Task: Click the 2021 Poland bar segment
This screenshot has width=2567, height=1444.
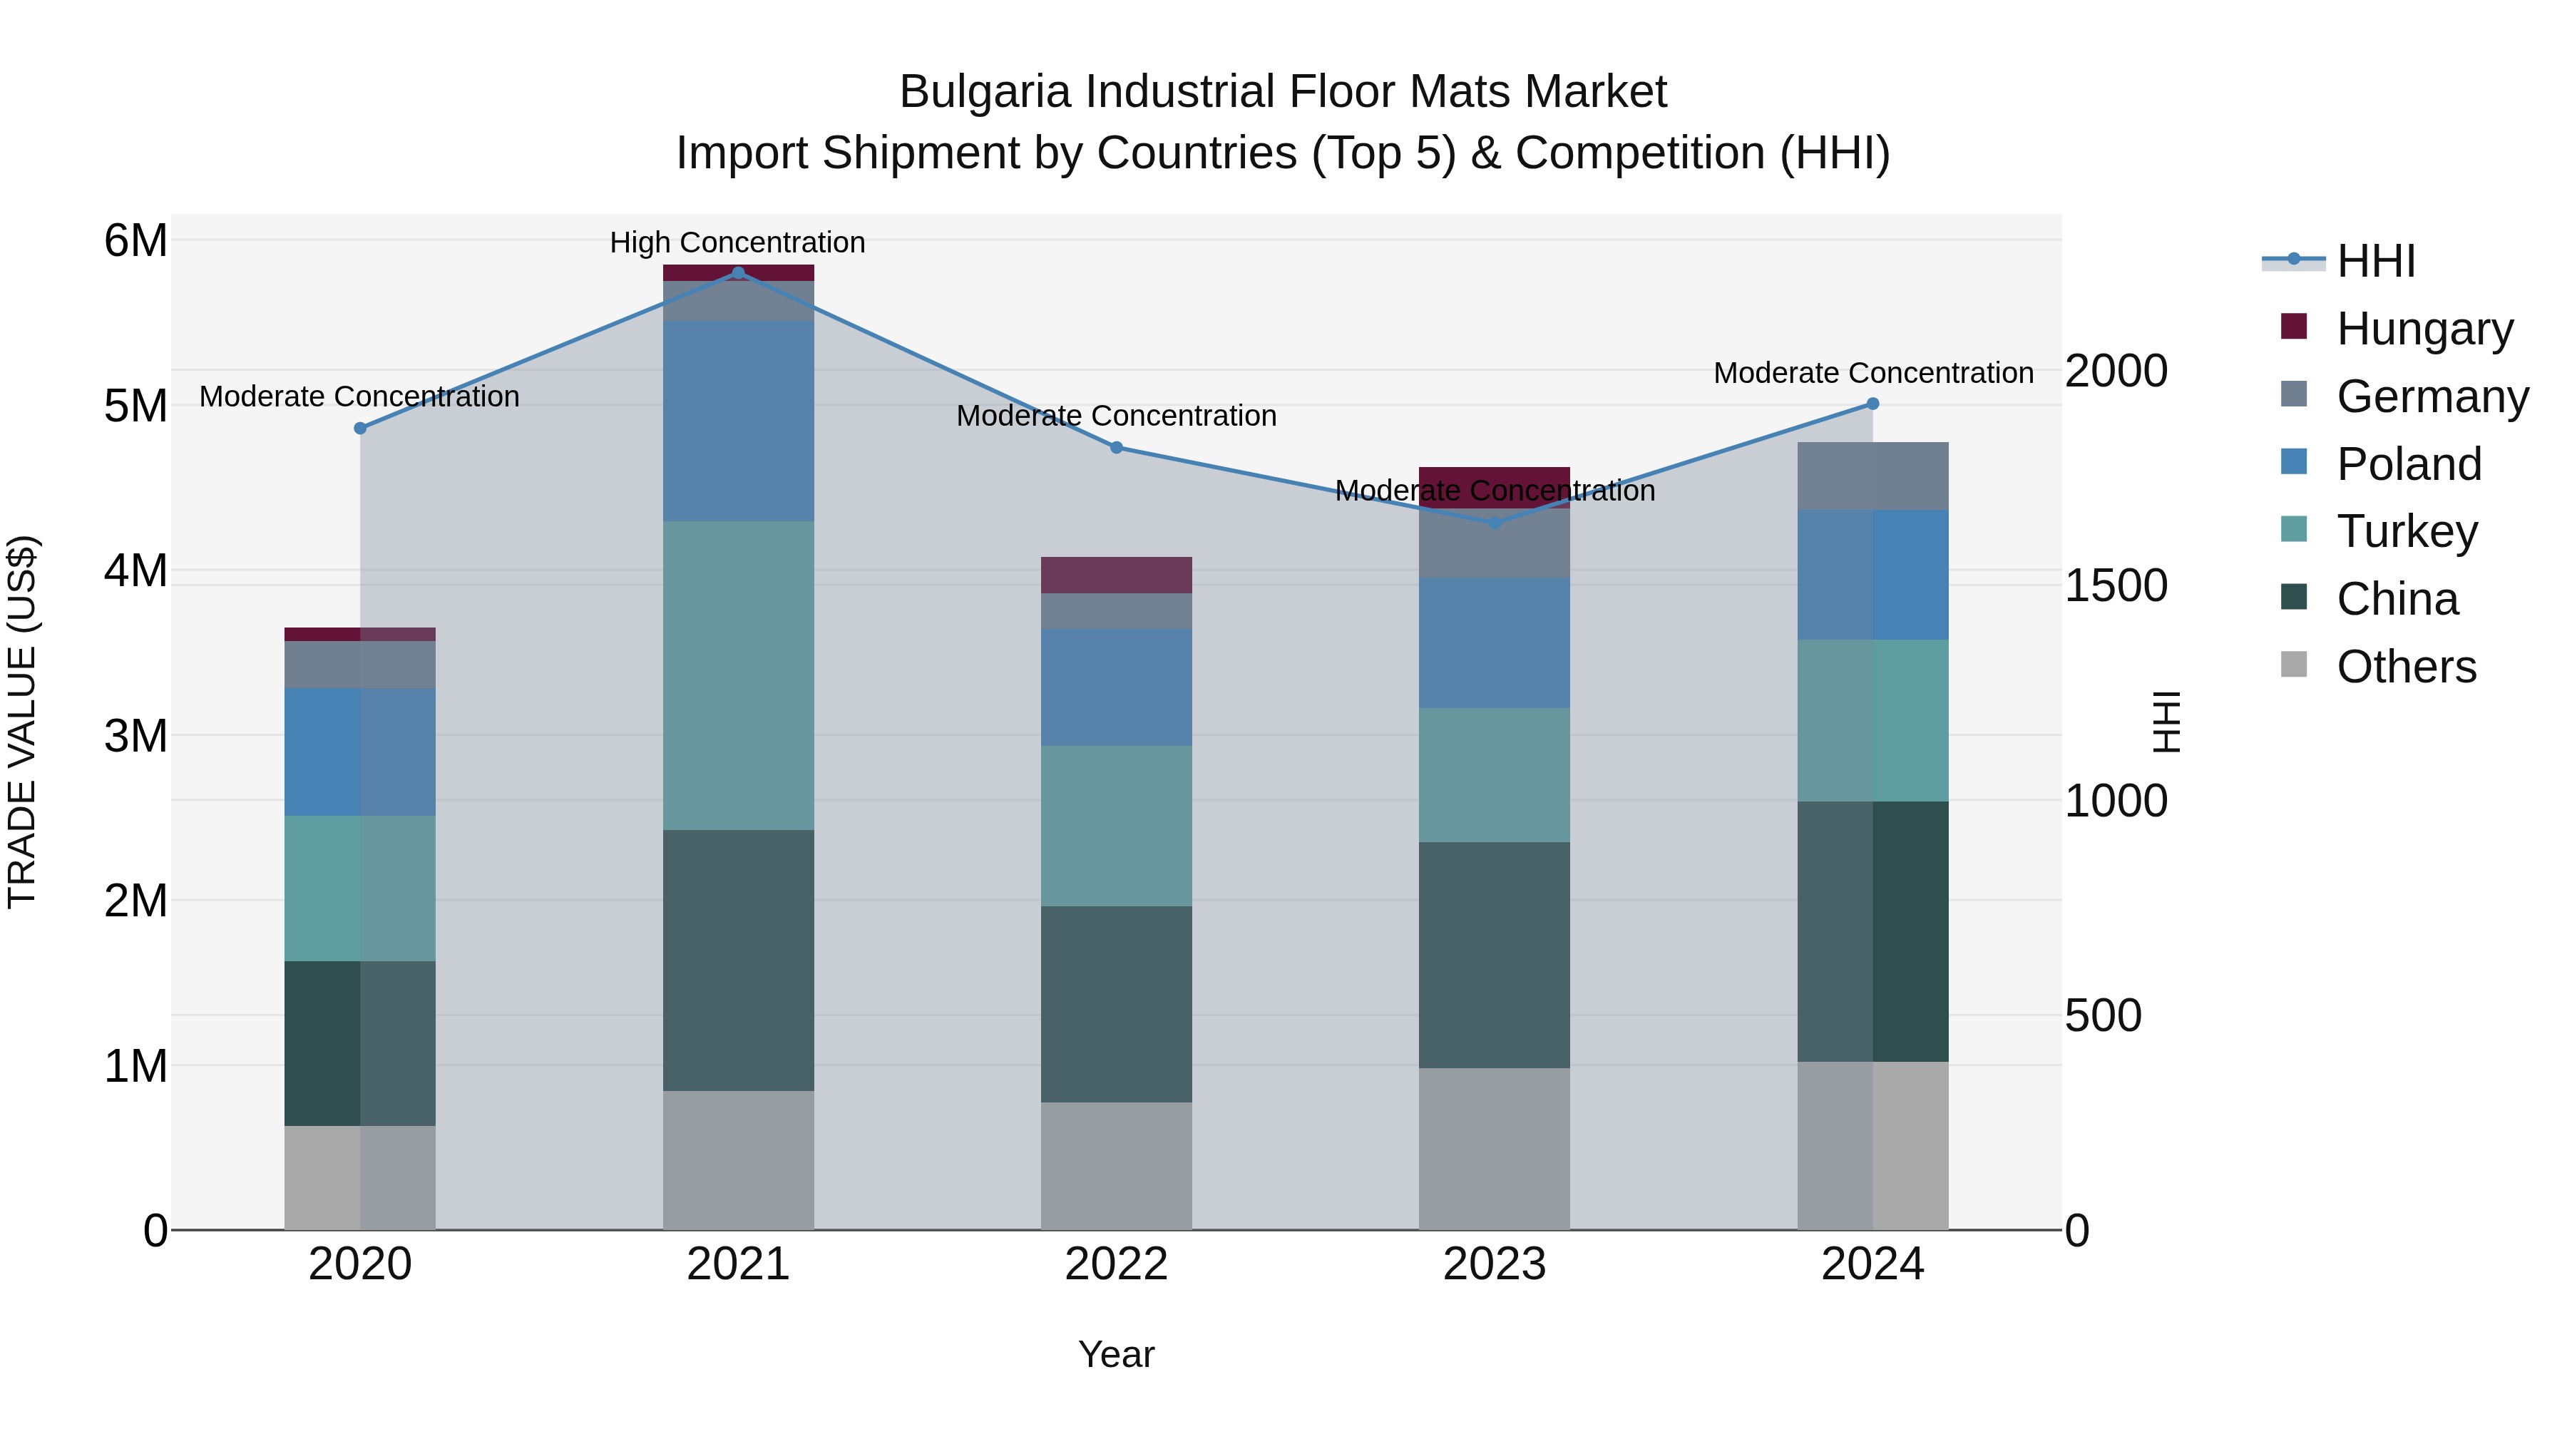Action: (x=739, y=421)
